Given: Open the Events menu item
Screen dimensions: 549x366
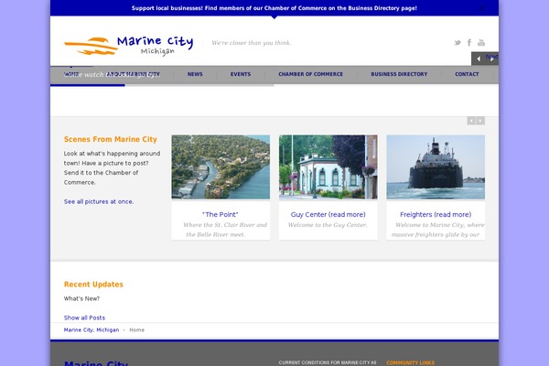Looking at the screenshot, I should click(x=241, y=74).
